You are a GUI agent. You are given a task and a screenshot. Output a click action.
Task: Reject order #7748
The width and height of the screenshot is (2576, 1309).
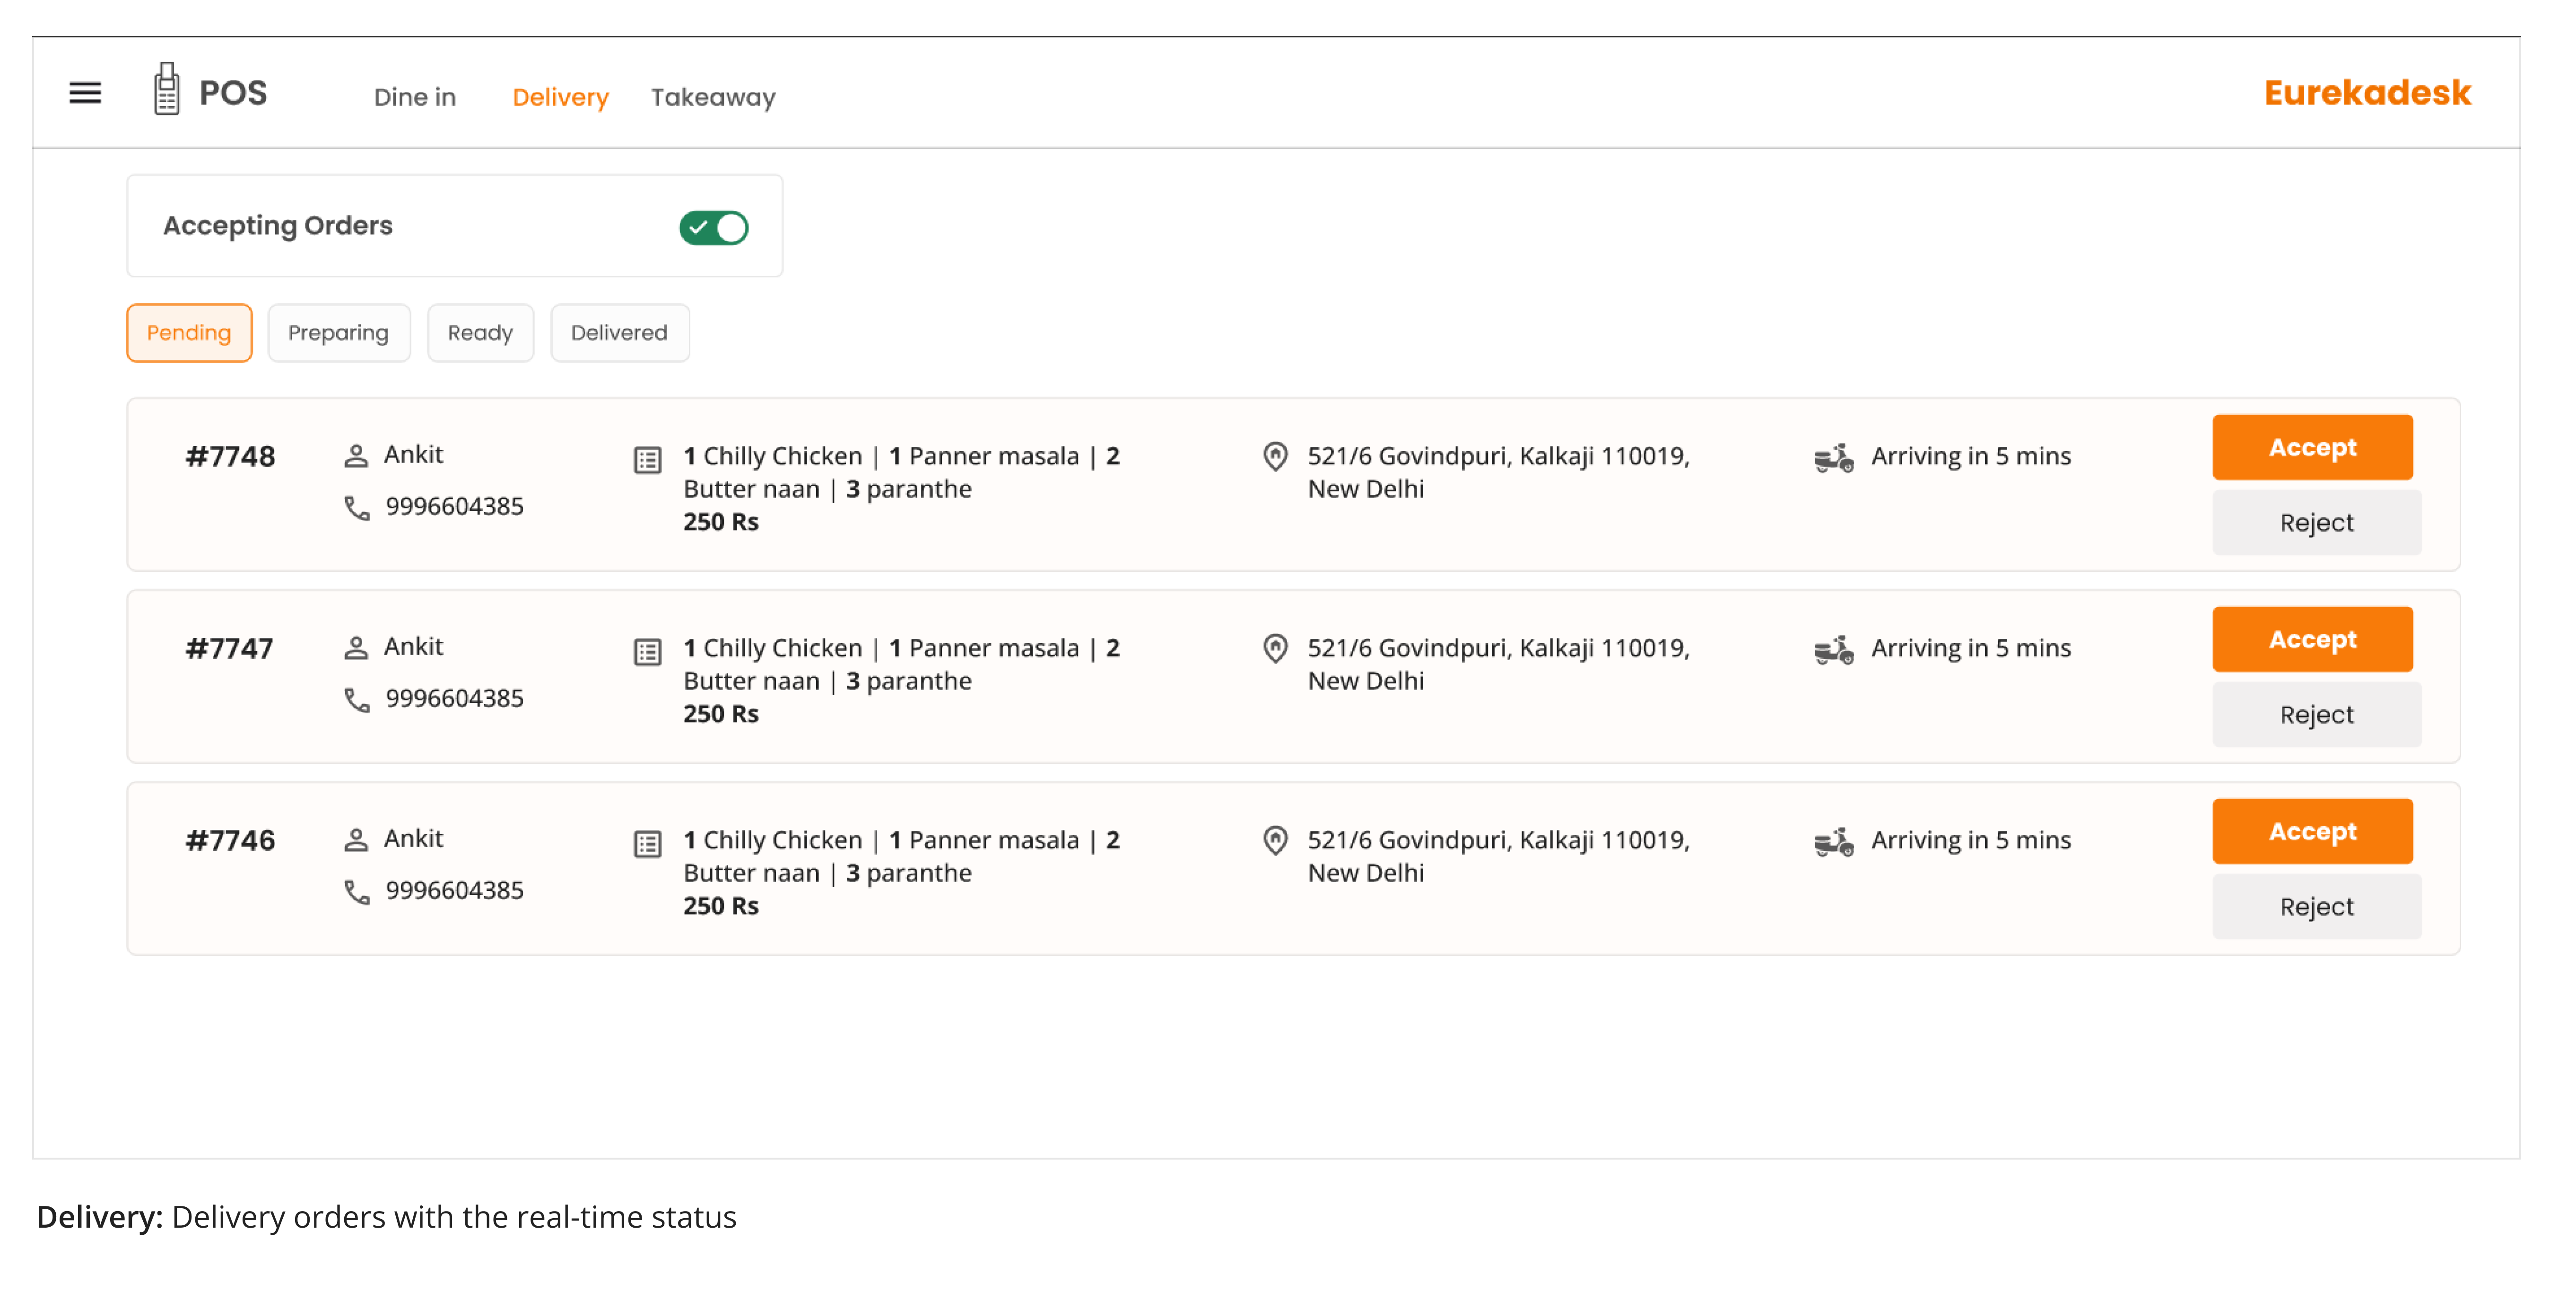point(2316,522)
